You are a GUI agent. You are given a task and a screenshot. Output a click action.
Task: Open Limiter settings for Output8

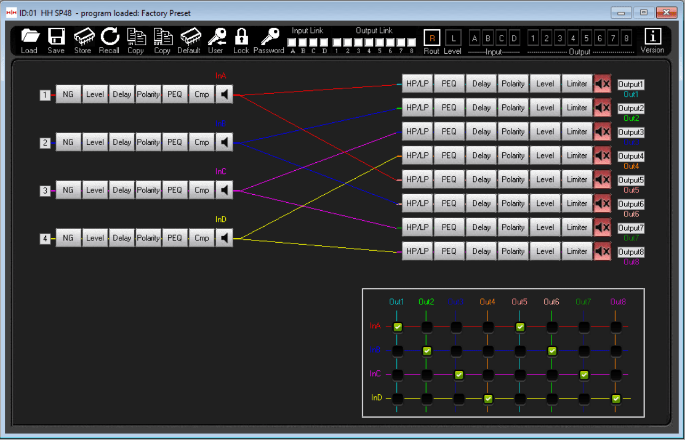(x=577, y=252)
